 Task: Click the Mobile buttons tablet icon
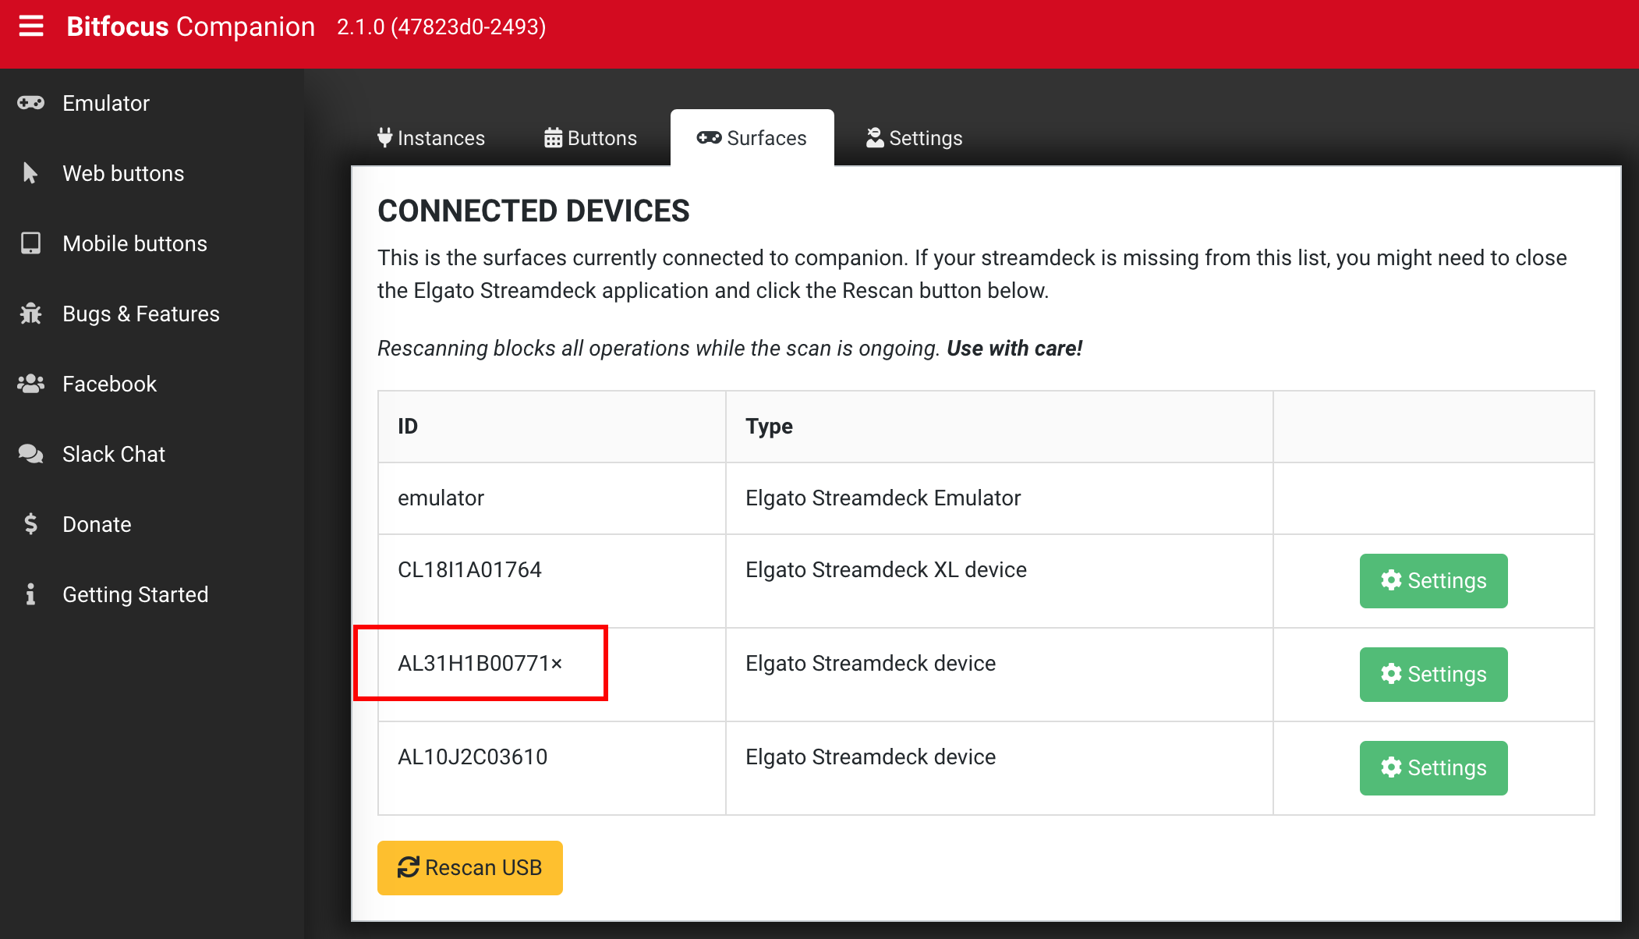[30, 243]
